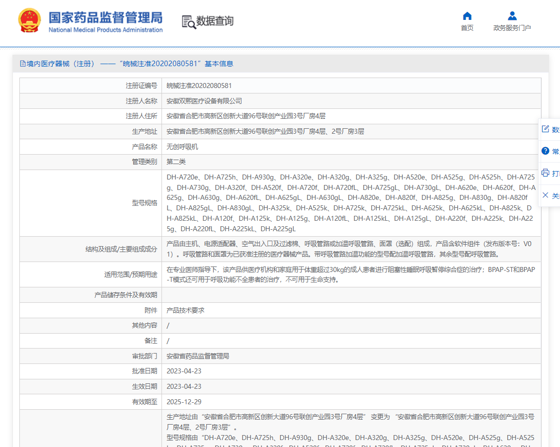Image resolution: width=560 pixels, height=447 pixels.
Task: Select the 审批部门 label
Action: [x=145, y=356]
